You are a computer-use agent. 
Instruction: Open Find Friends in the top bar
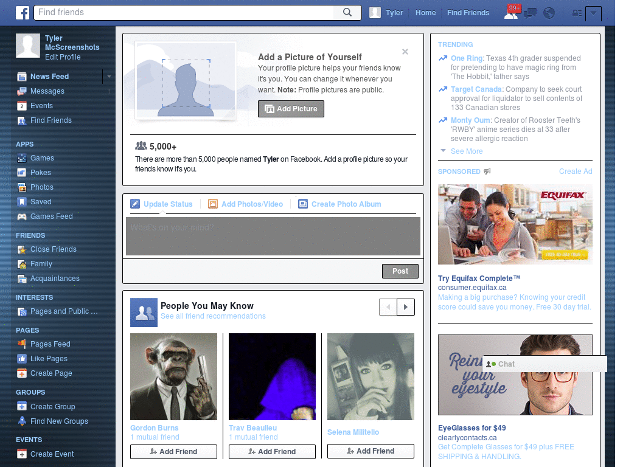[468, 13]
